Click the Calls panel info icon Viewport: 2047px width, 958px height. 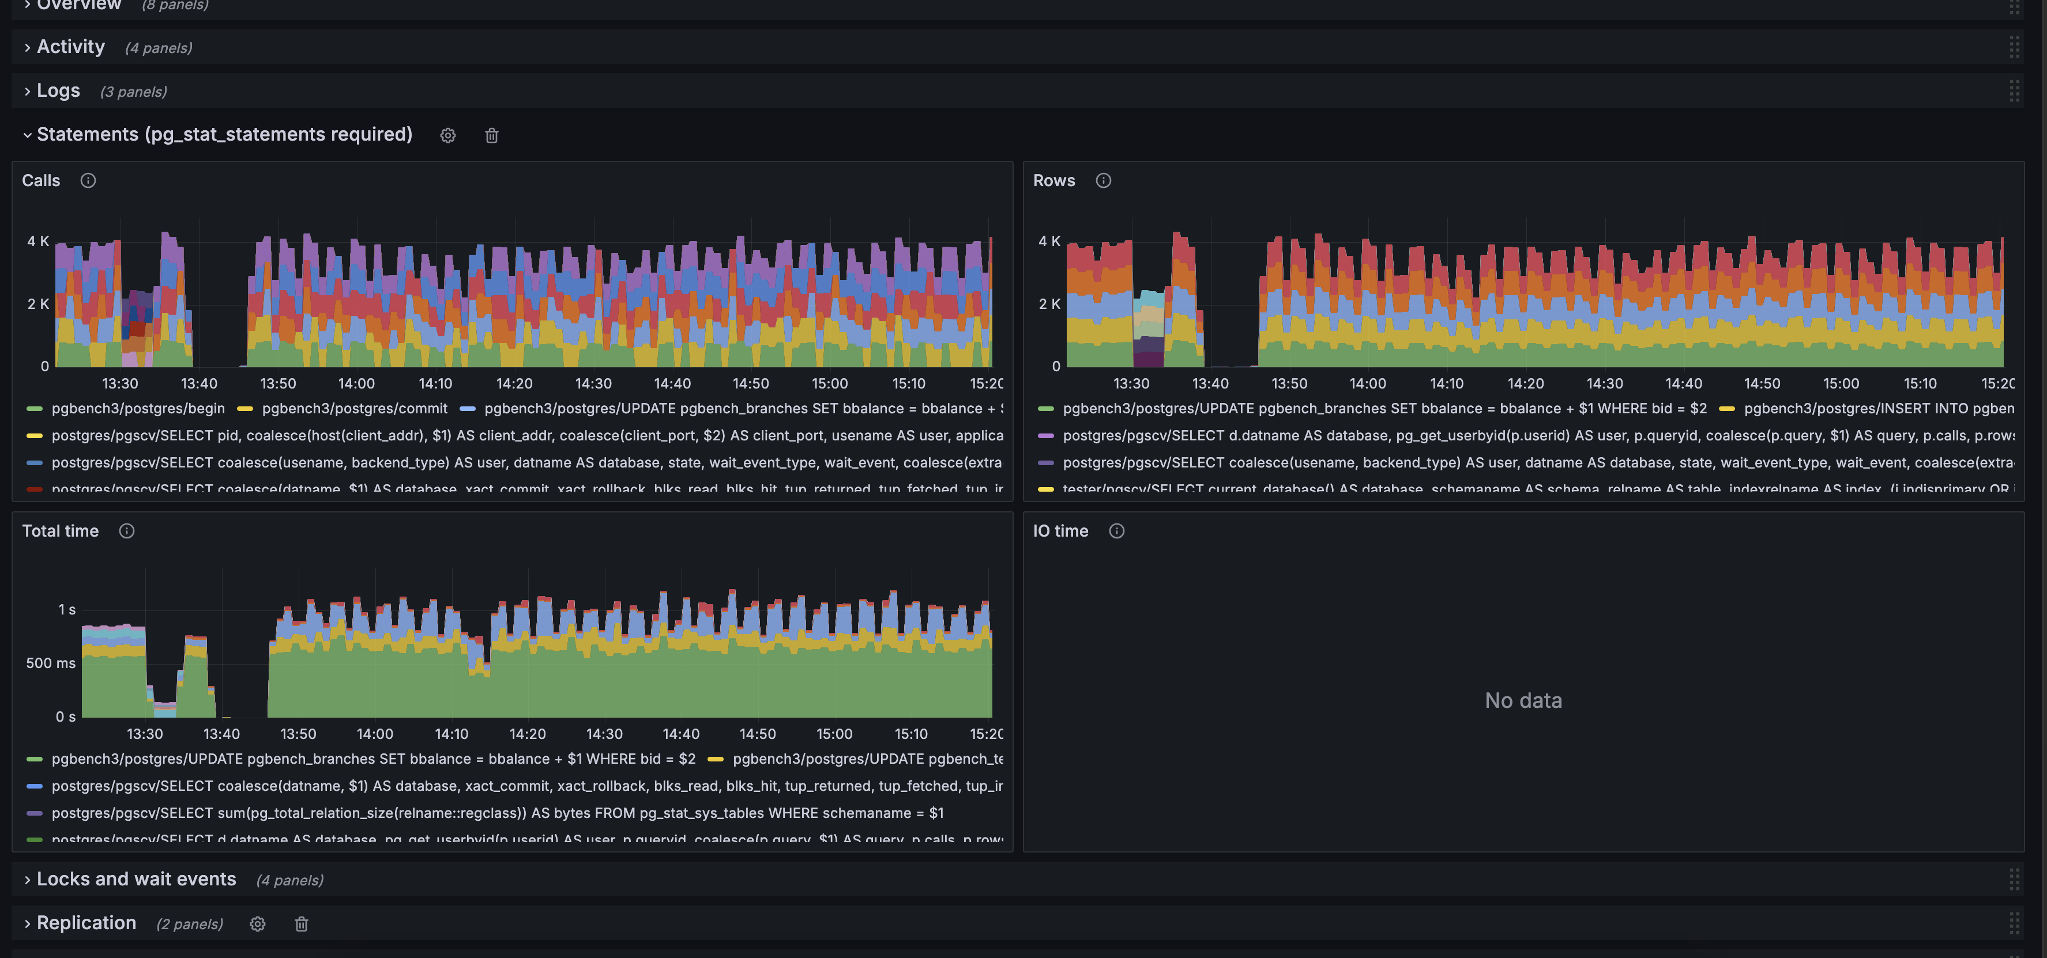click(x=88, y=181)
